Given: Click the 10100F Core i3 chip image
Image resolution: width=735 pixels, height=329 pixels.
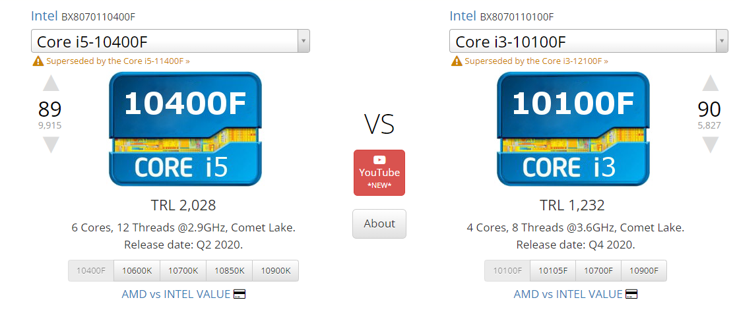Looking at the screenshot, I should click(573, 129).
